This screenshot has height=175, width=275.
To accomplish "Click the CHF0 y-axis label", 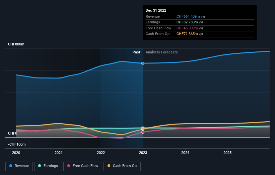I will coord(12,133).
